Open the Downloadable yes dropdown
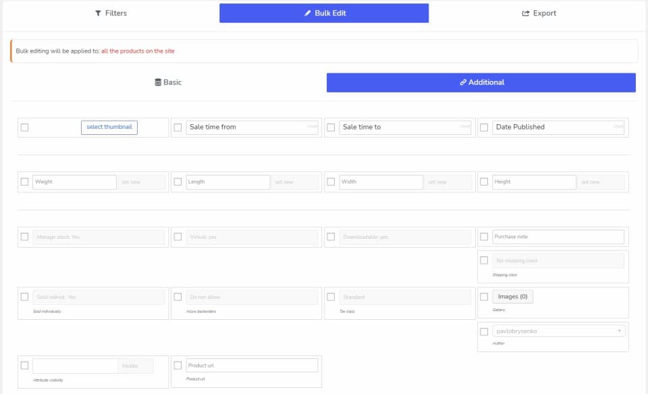648x394 pixels. coord(405,237)
